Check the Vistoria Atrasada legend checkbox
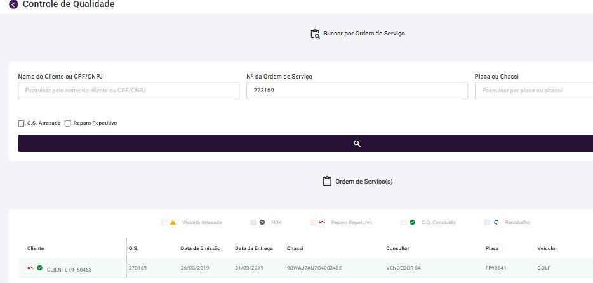This screenshot has width=593, height=283. (164, 223)
